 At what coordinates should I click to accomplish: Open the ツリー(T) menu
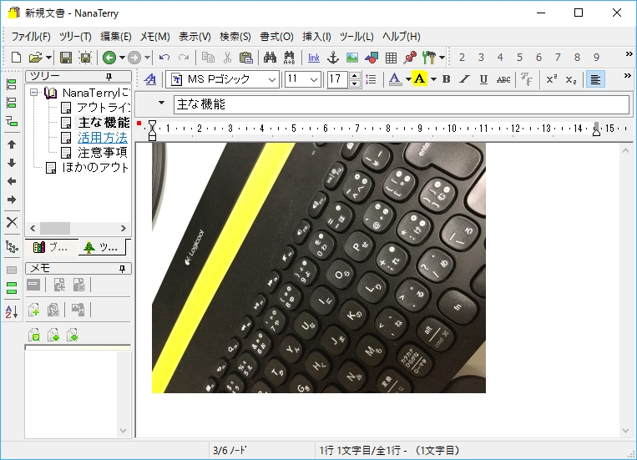(x=75, y=37)
